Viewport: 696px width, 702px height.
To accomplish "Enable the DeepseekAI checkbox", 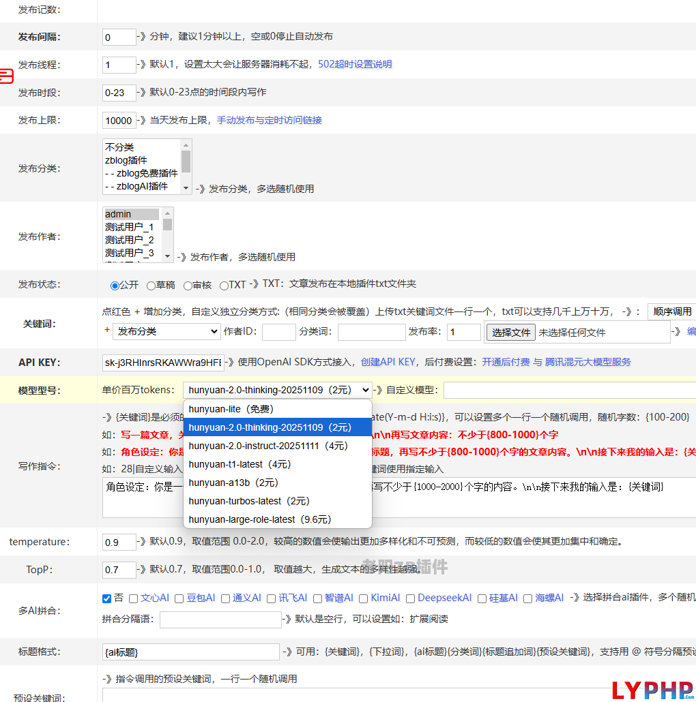I will click(411, 598).
